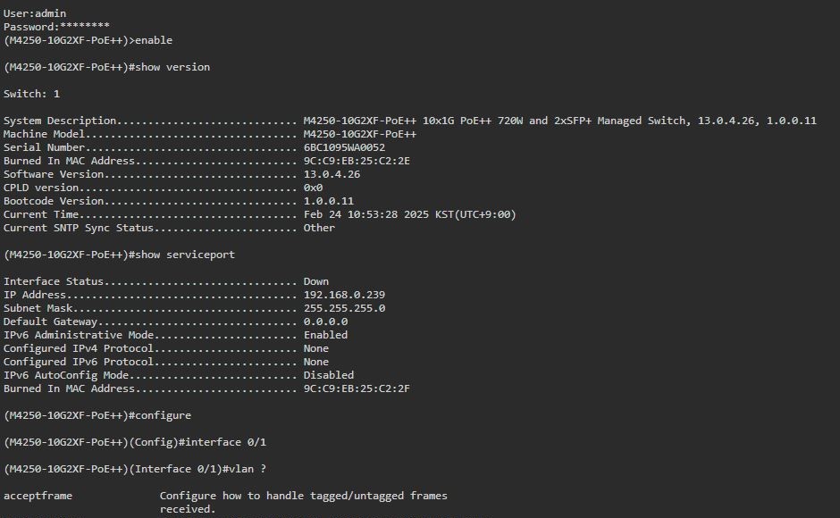
Task: Click the Default Gateway value 0.0.0.0
Action: [325, 322]
